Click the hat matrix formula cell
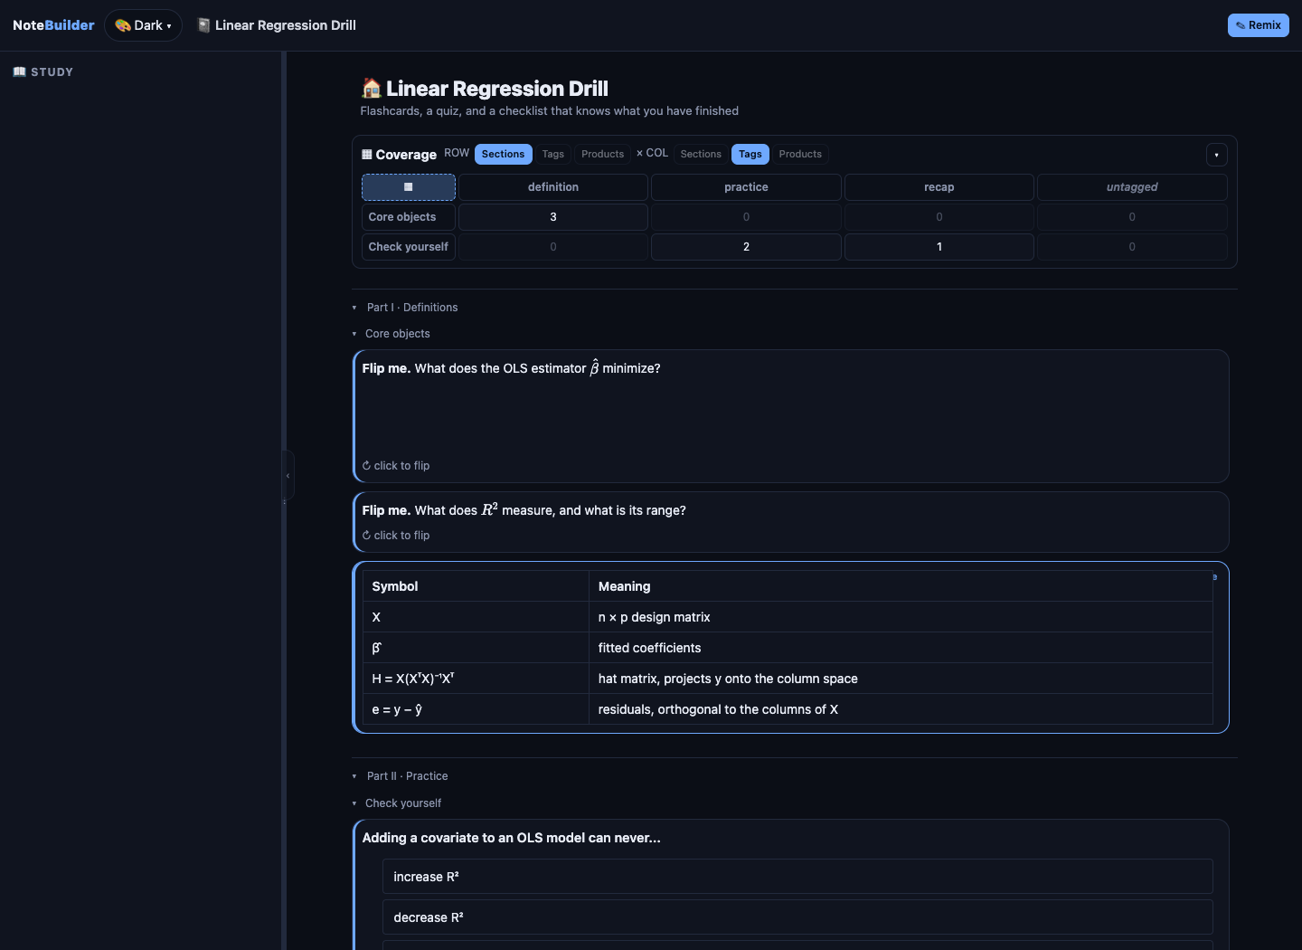 click(x=476, y=679)
